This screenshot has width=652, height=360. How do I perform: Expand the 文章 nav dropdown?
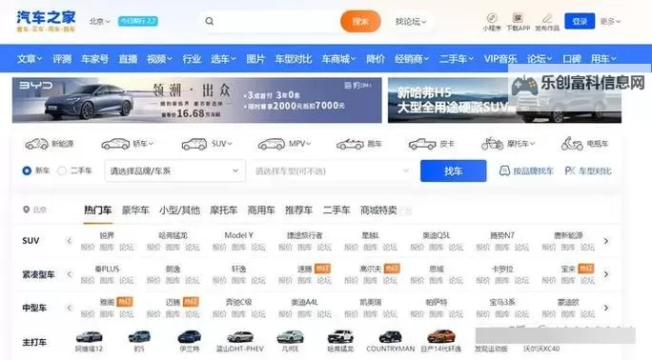pyautogui.click(x=30, y=59)
